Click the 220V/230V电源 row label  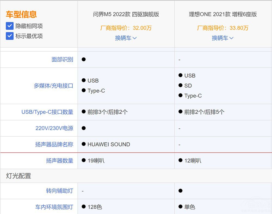click(x=54, y=128)
